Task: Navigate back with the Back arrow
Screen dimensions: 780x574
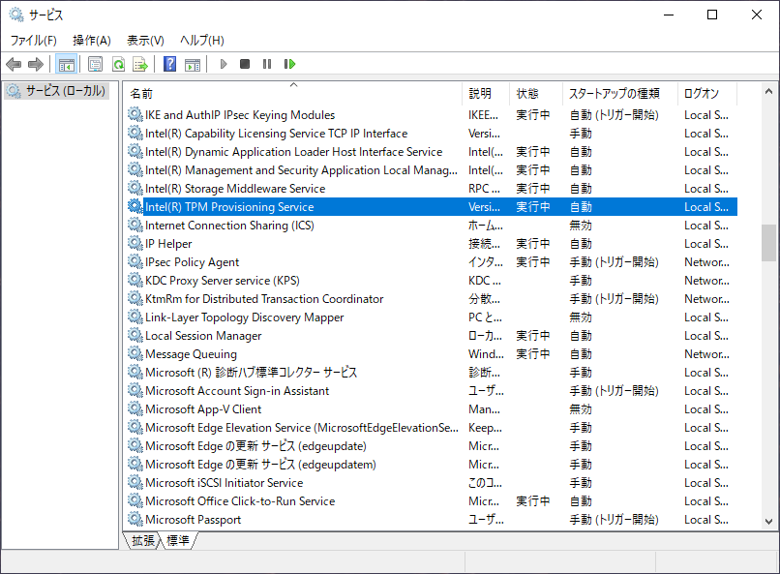Action: coord(14,64)
